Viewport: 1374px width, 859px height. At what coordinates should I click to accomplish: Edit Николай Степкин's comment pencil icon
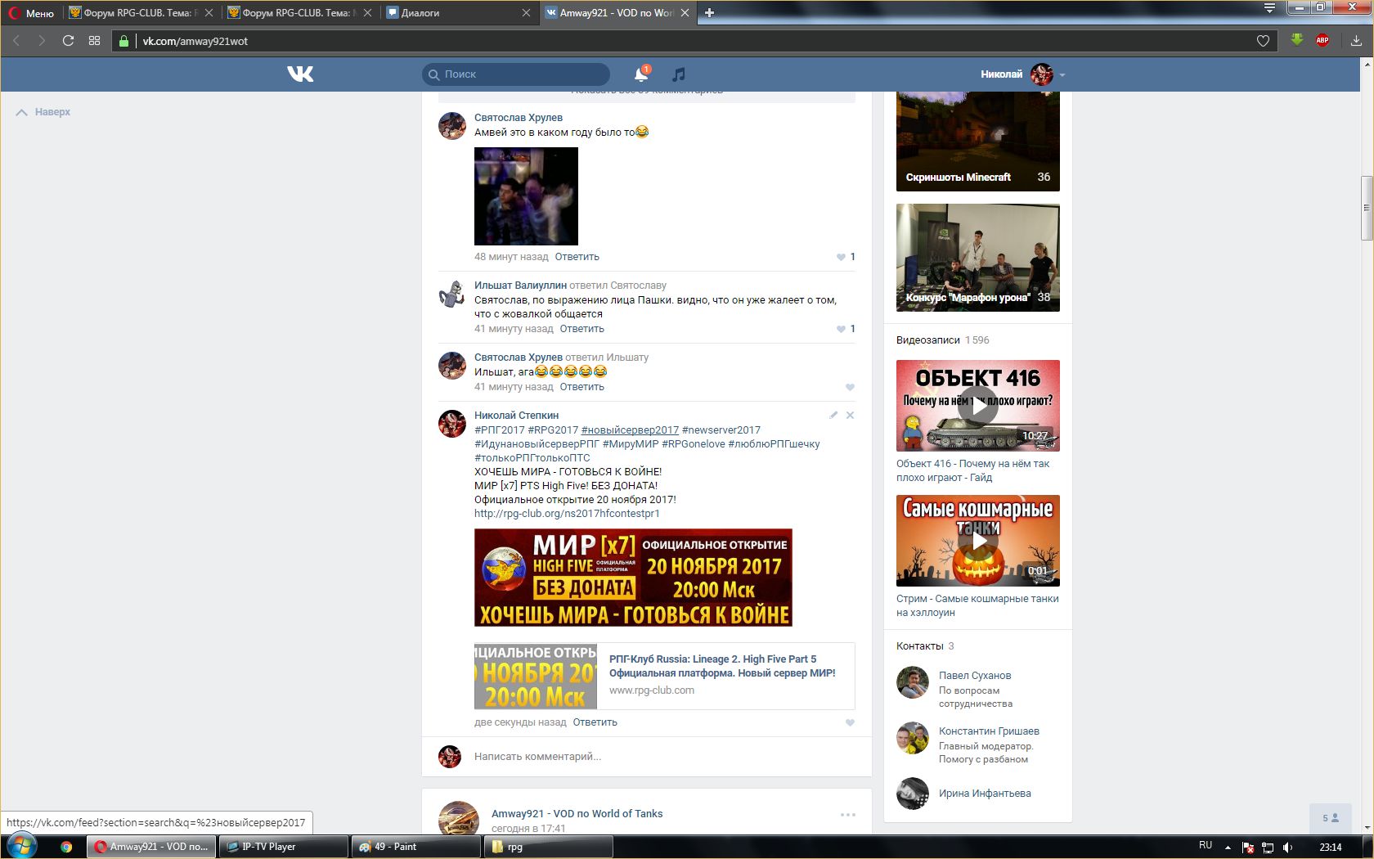[x=833, y=415]
